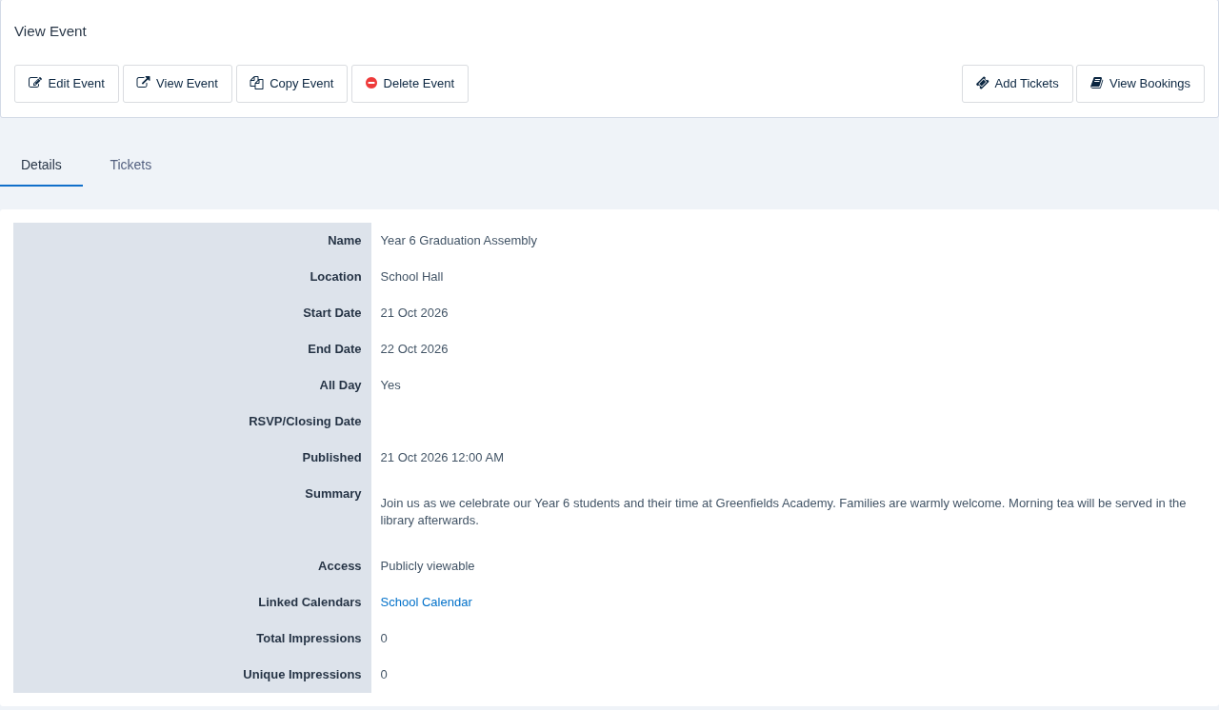This screenshot has width=1219, height=710.
Task: Select the start date 21 Oct 2026
Action: point(414,313)
